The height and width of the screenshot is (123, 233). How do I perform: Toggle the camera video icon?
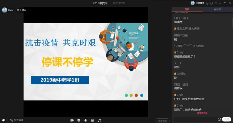pos(72,120)
